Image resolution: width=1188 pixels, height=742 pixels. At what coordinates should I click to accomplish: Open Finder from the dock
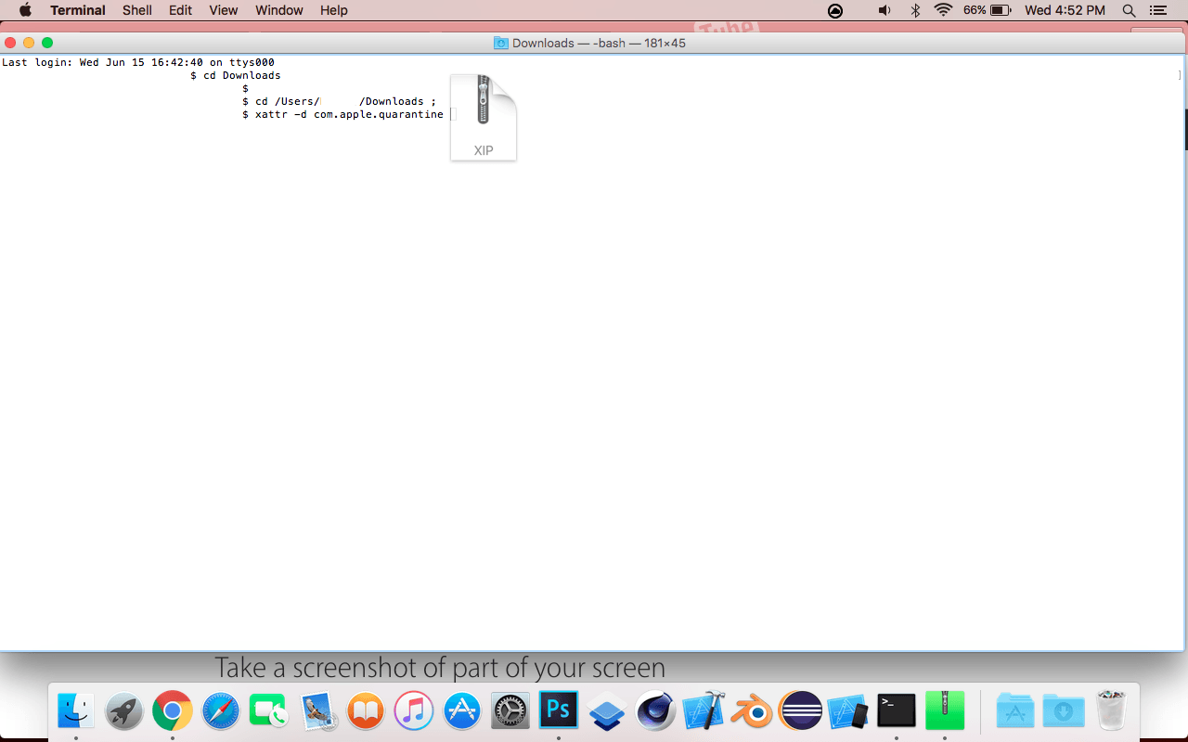point(76,711)
